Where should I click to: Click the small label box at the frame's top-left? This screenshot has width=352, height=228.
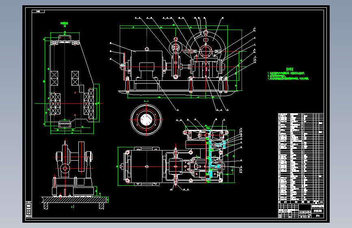click(38, 11)
